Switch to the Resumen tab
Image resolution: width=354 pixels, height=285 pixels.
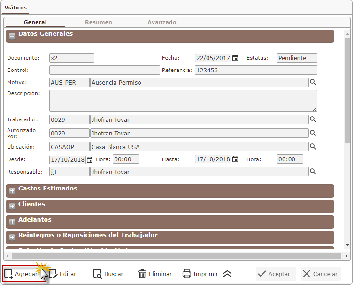(x=98, y=22)
